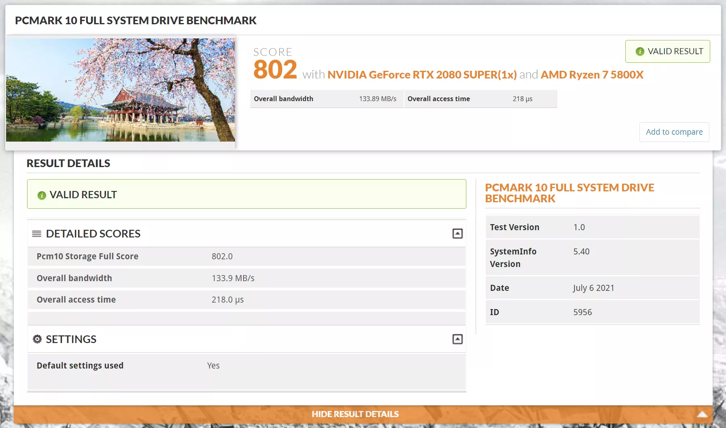
Task: Open the AMD Ryzen 7 5800X link
Action: tap(592, 75)
